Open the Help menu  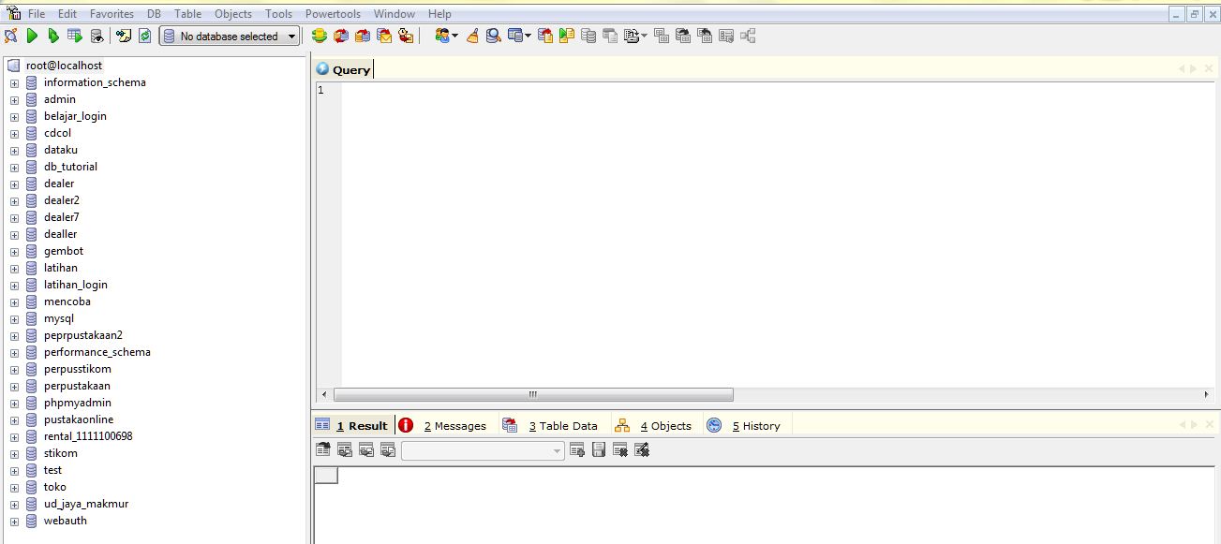439,14
